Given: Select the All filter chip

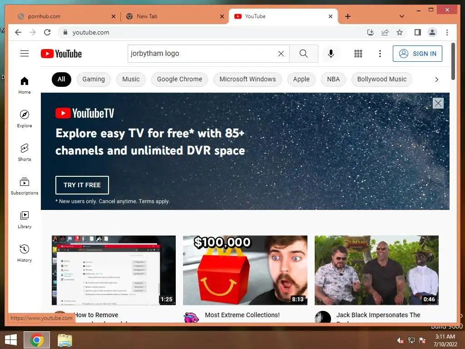Looking at the screenshot, I should (x=61, y=79).
